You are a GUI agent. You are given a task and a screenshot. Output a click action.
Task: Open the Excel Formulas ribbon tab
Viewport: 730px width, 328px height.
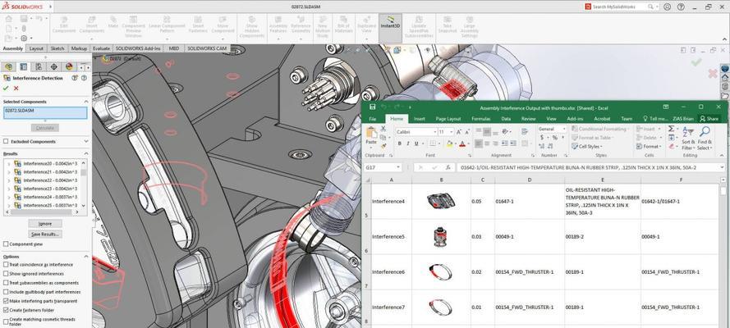[481, 119]
